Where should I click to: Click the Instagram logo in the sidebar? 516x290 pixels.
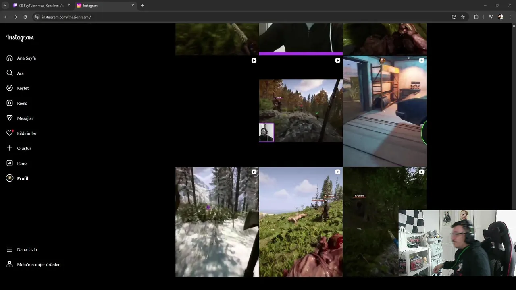coord(20,38)
